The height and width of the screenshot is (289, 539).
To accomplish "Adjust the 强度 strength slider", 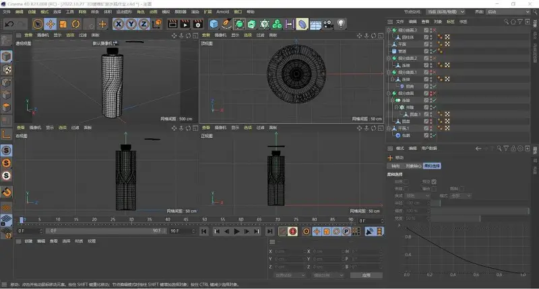I will coord(479,210).
